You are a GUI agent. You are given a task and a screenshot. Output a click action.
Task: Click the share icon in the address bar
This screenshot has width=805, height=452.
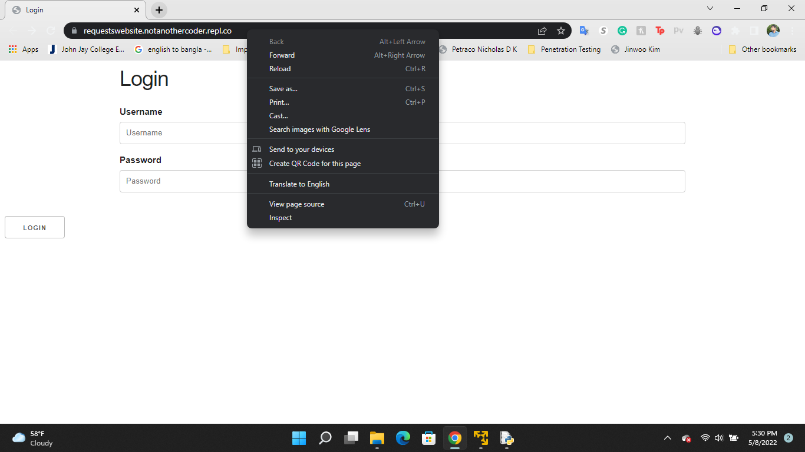(541, 30)
